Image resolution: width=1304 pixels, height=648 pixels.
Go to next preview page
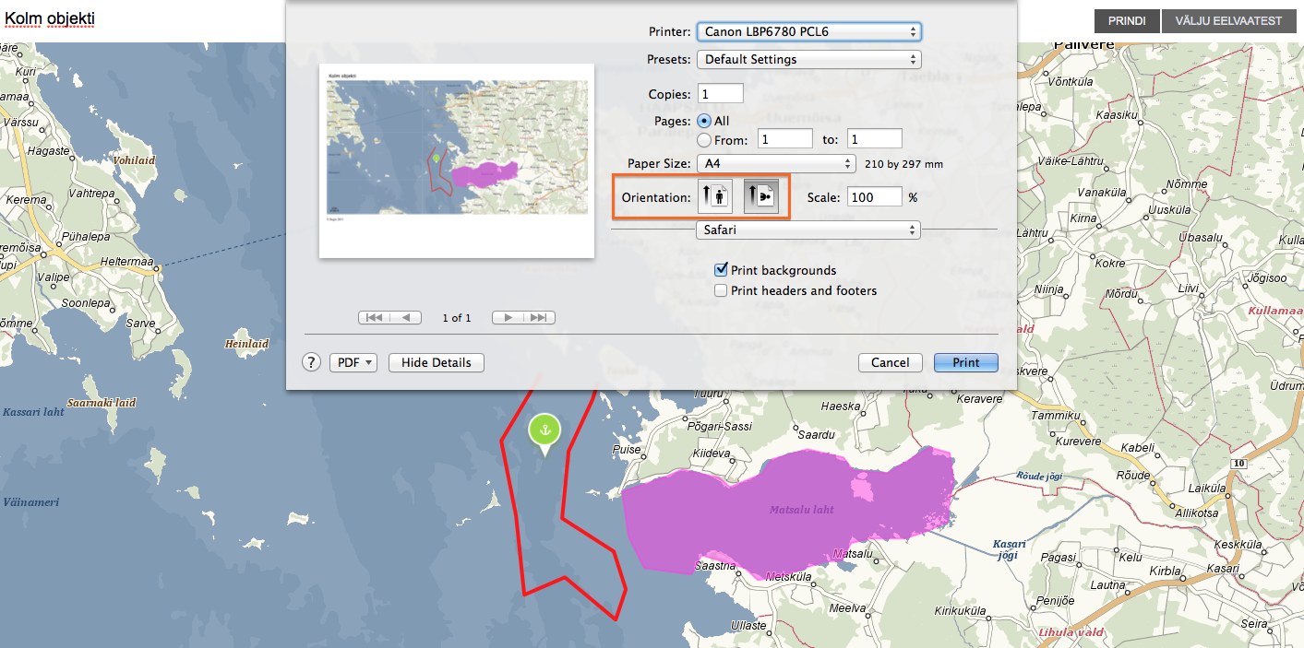[x=508, y=318]
